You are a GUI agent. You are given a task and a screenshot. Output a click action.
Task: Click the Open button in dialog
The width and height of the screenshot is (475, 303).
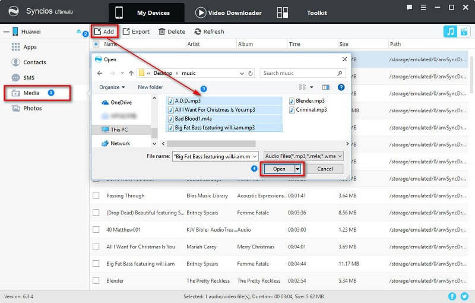[x=279, y=169]
